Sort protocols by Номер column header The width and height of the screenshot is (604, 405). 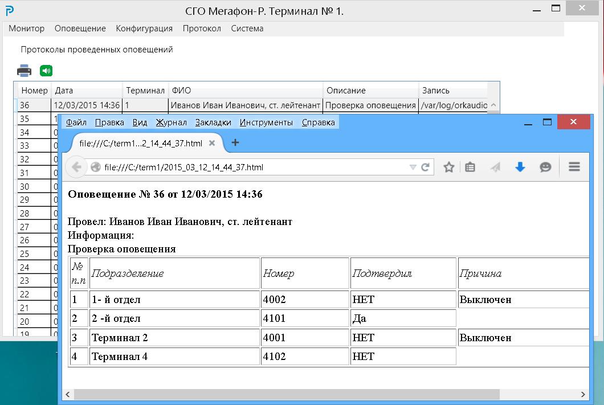click(34, 91)
